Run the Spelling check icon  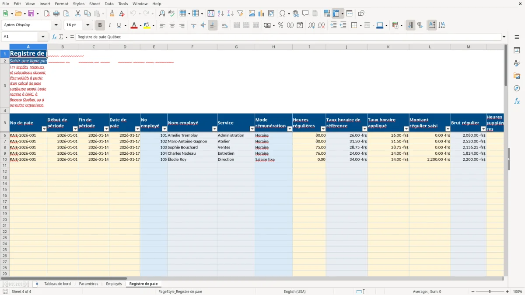tap(171, 14)
